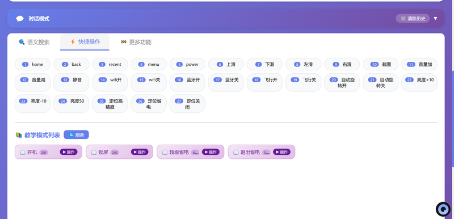Click the 2步 step badge on 开机 card
The image size is (454, 219).
coord(44,152)
